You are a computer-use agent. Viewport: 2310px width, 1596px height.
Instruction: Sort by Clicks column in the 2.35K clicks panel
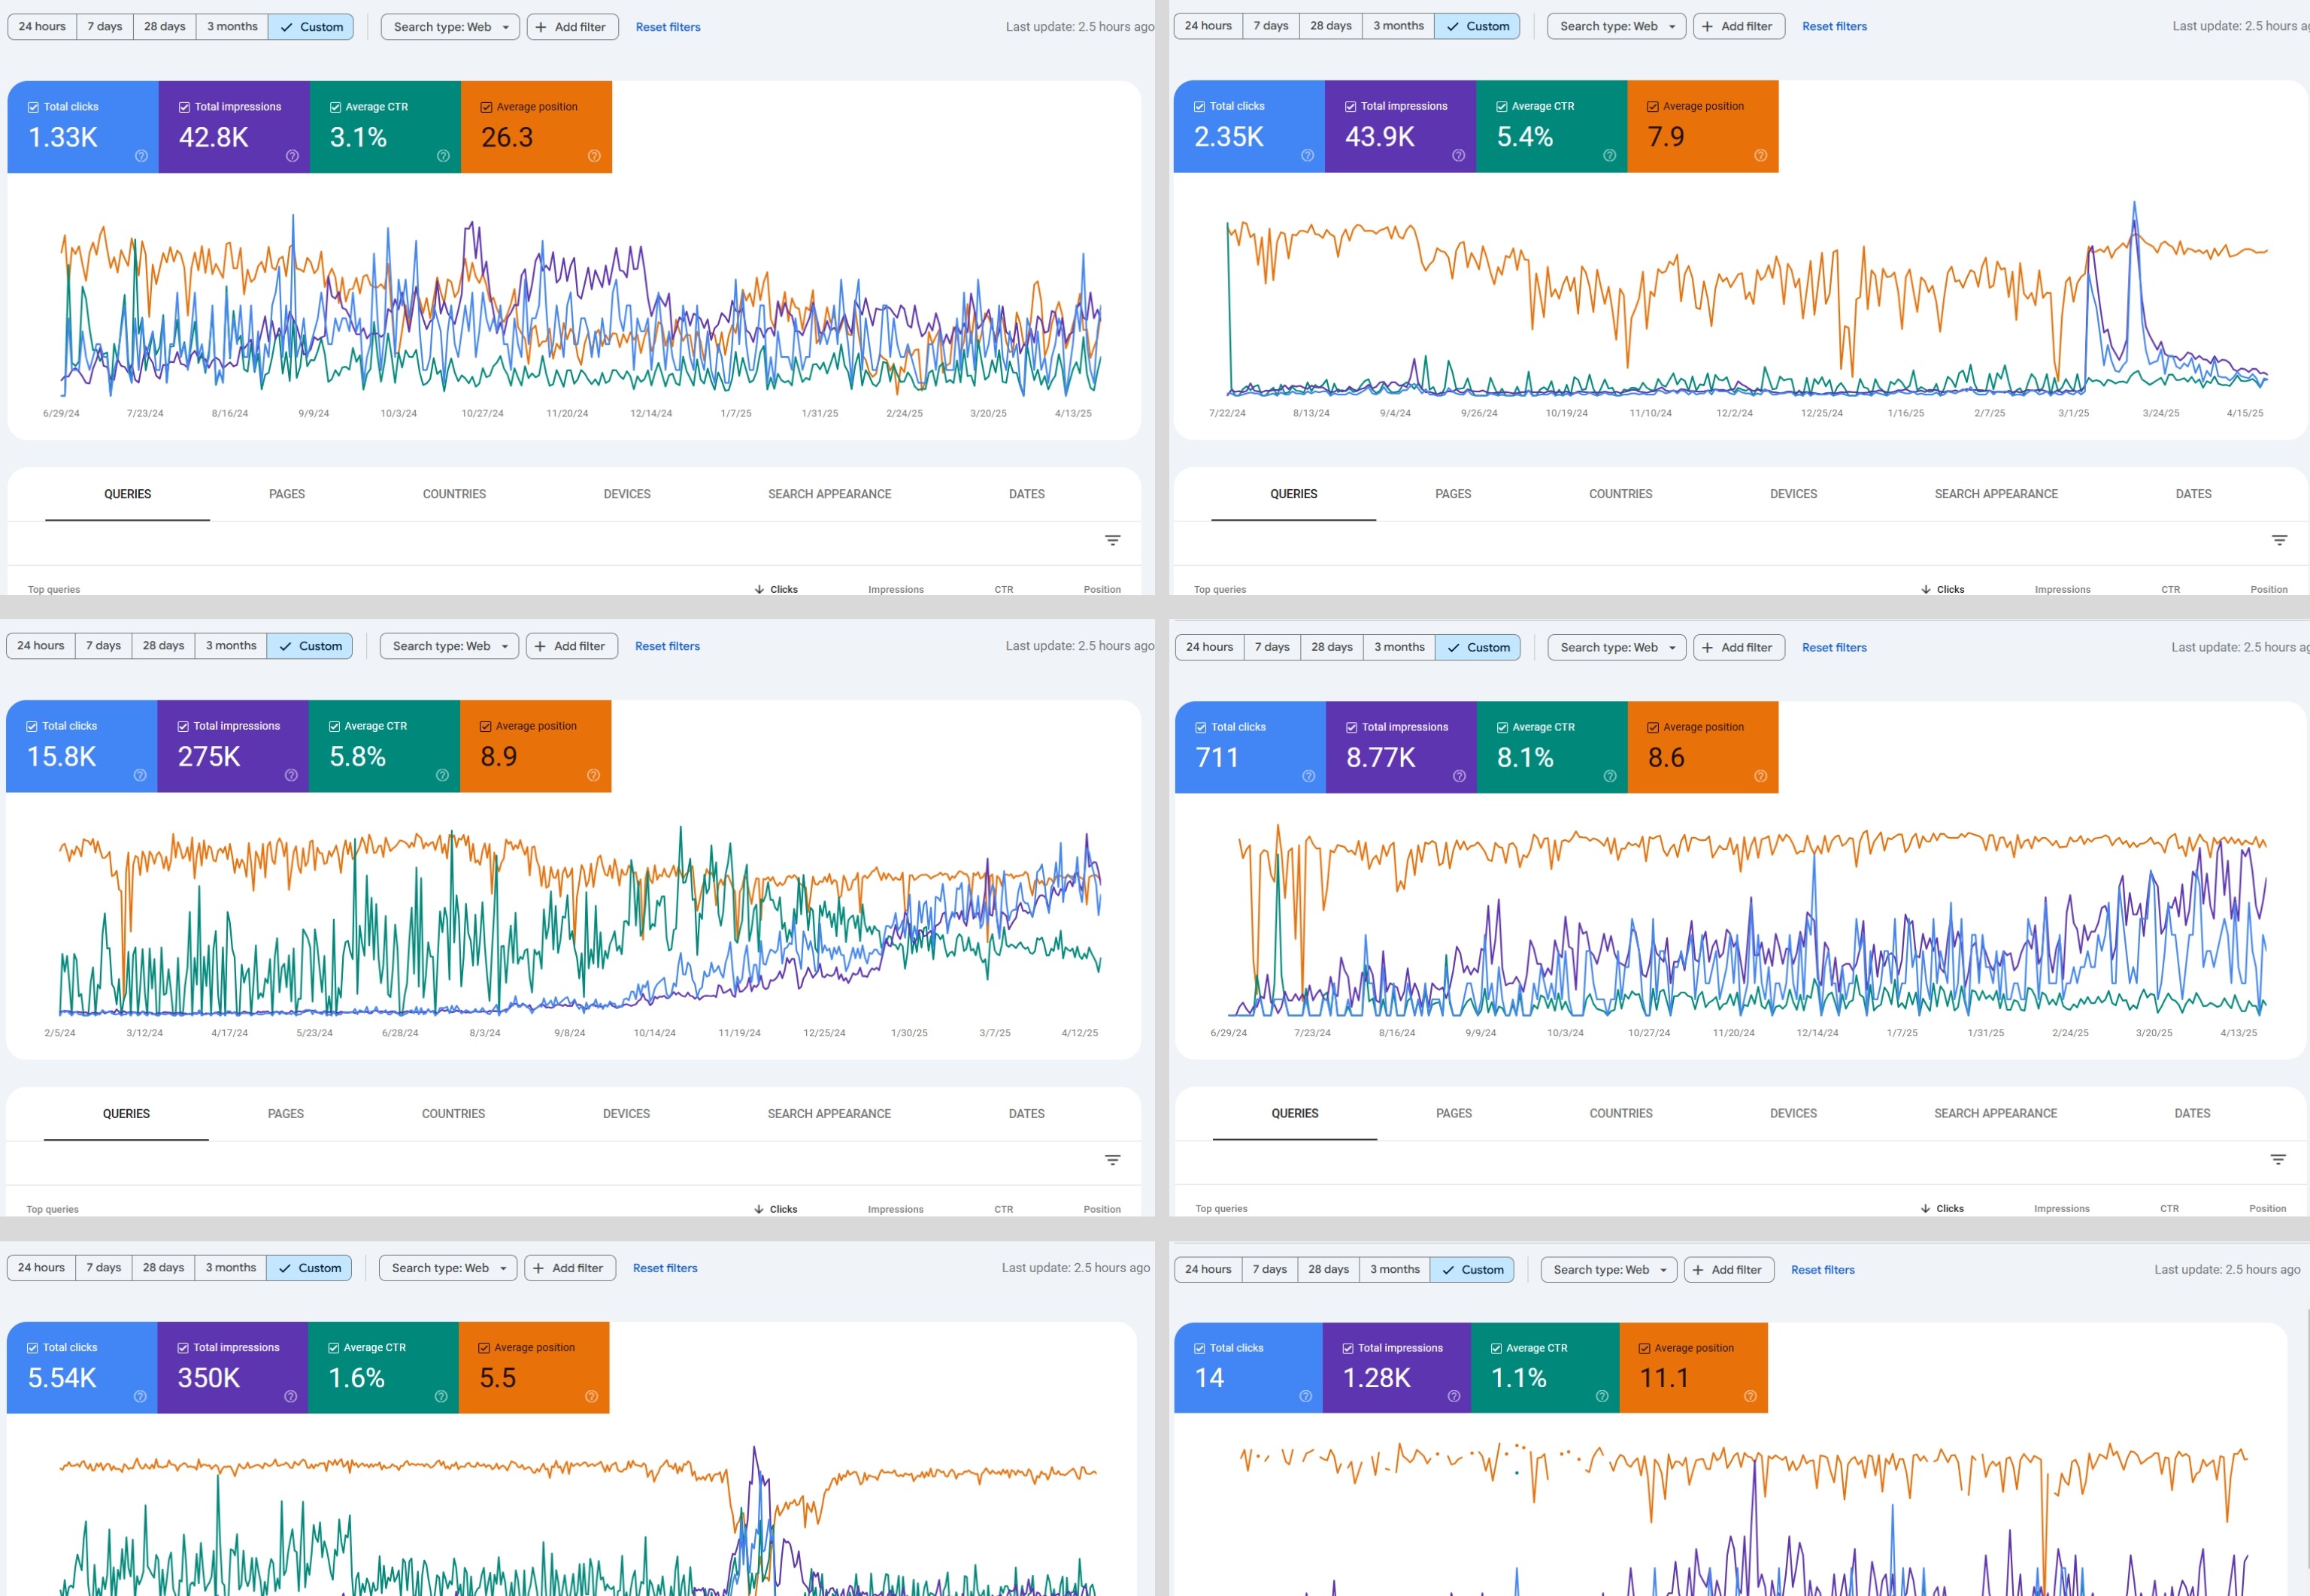1943,590
